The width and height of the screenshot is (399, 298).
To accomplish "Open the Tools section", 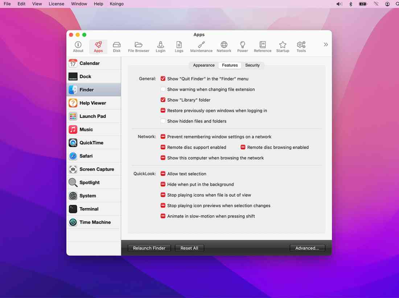I will pos(301,46).
